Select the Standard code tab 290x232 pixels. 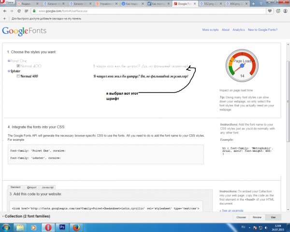[15, 187]
